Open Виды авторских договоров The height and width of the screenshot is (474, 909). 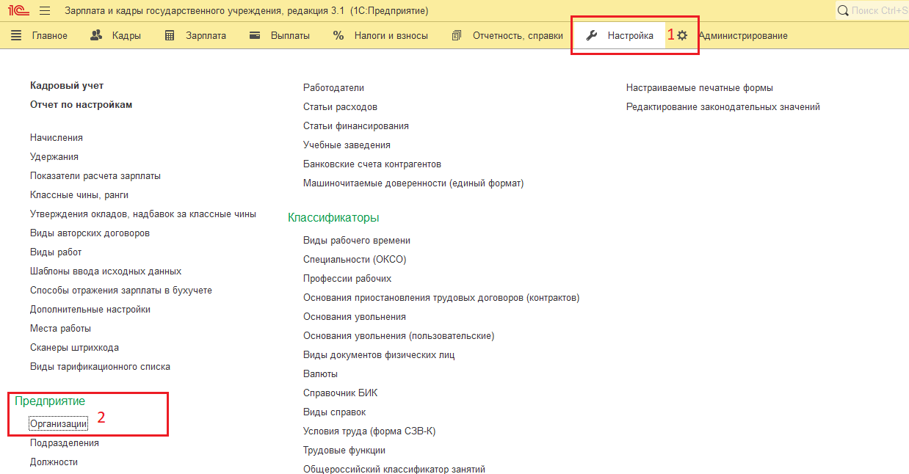[x=90, y=233]
